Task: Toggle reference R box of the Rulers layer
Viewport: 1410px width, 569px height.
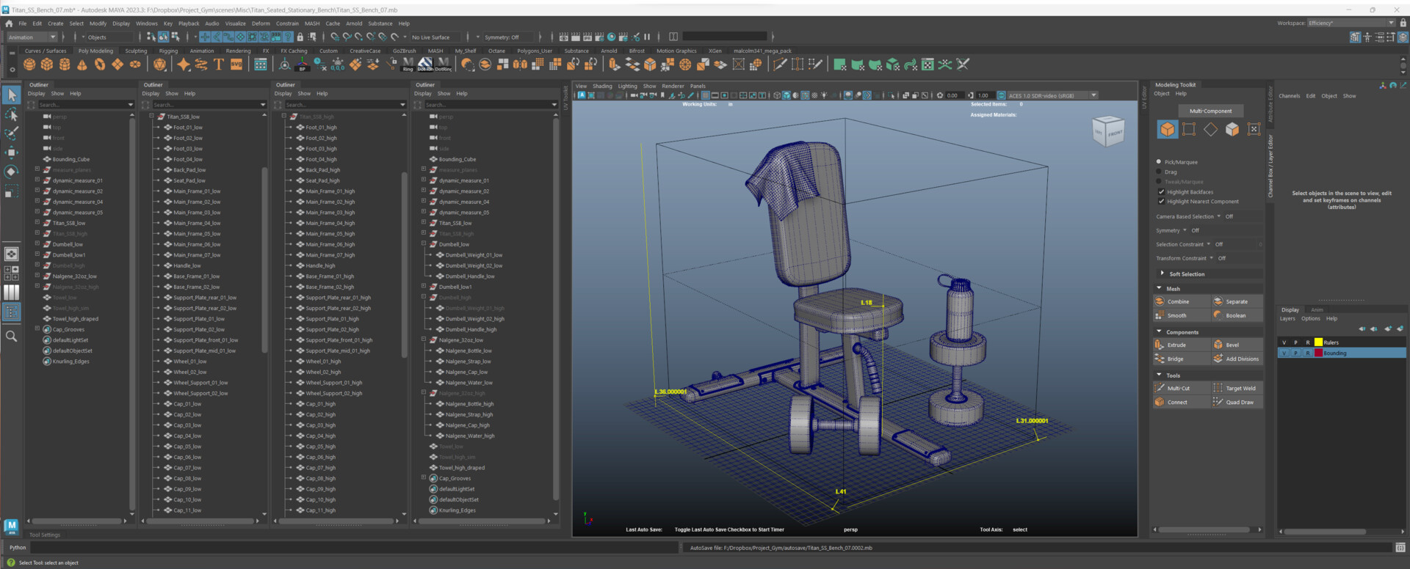Action: click(x=1308, y=342)
